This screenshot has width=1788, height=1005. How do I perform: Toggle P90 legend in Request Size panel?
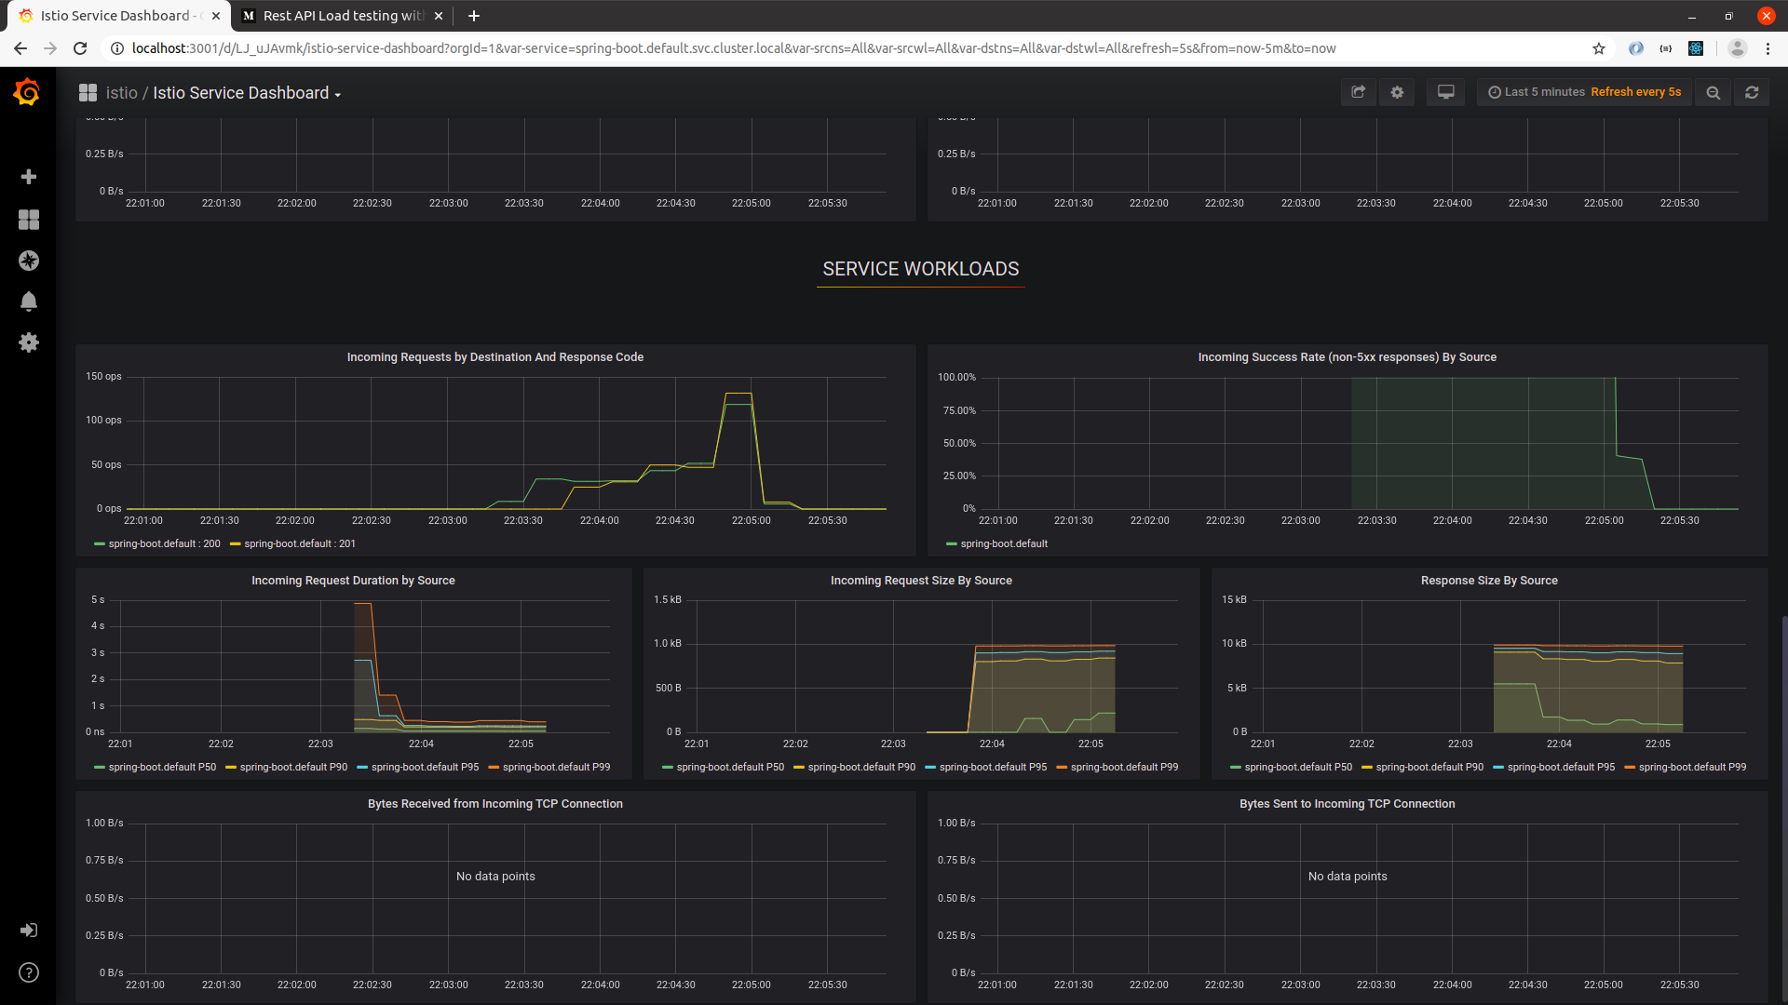pyautogui.click(x=861, y=768)
